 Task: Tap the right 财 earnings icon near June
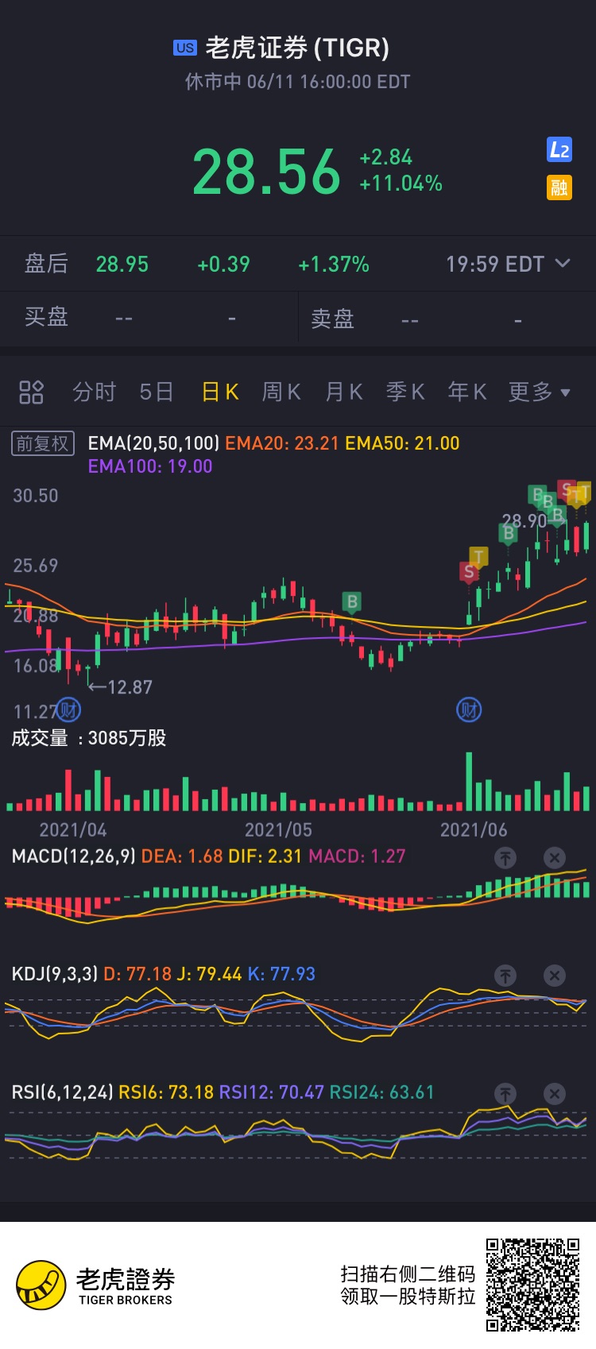469,710
